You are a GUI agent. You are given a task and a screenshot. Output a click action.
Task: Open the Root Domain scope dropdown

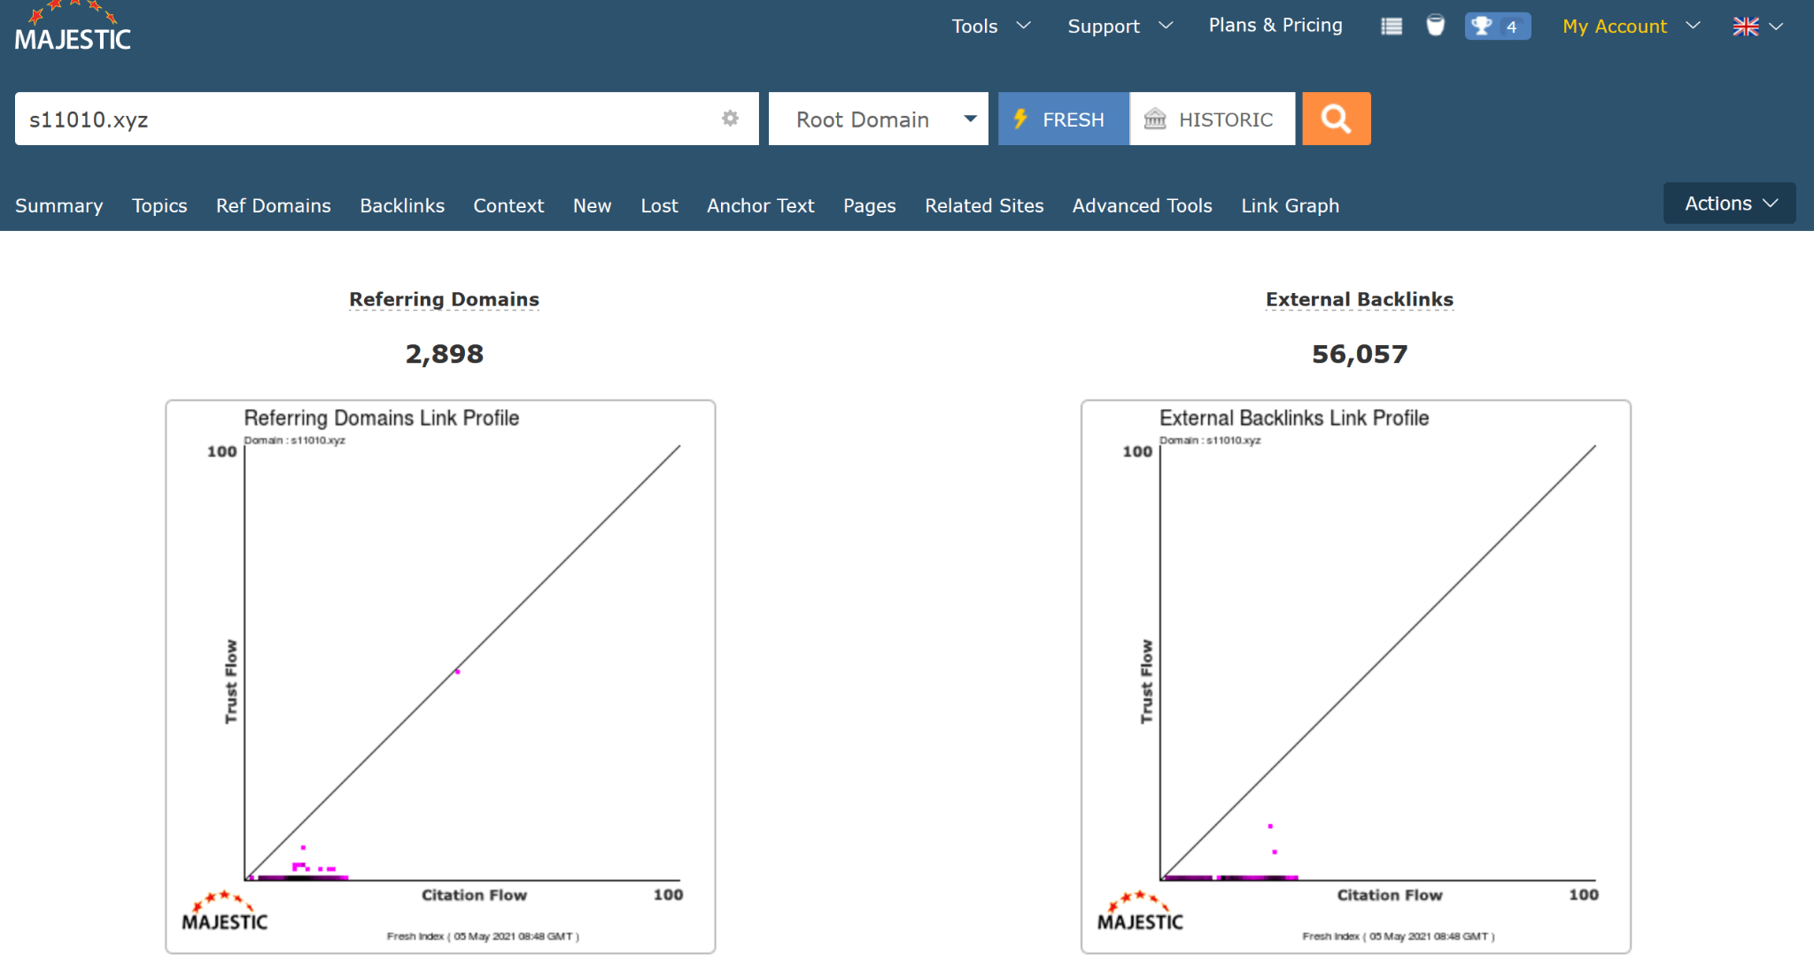click(879, 119)
